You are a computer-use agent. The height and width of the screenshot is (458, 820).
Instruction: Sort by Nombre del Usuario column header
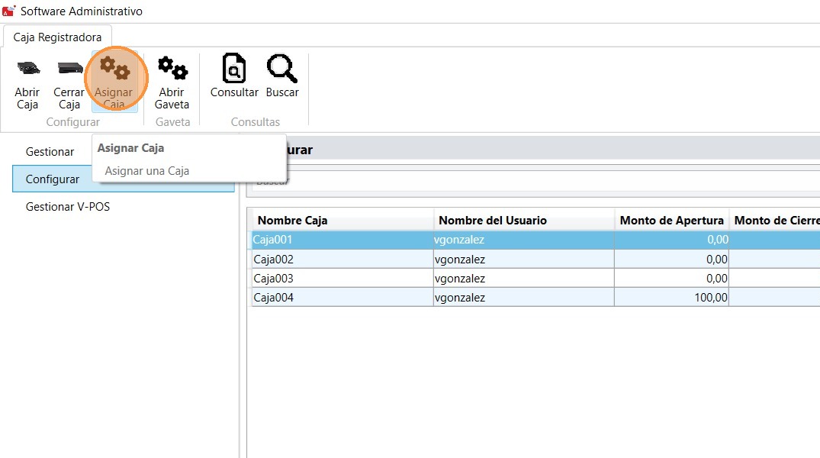pyautogui.click(x=523, y=221)
